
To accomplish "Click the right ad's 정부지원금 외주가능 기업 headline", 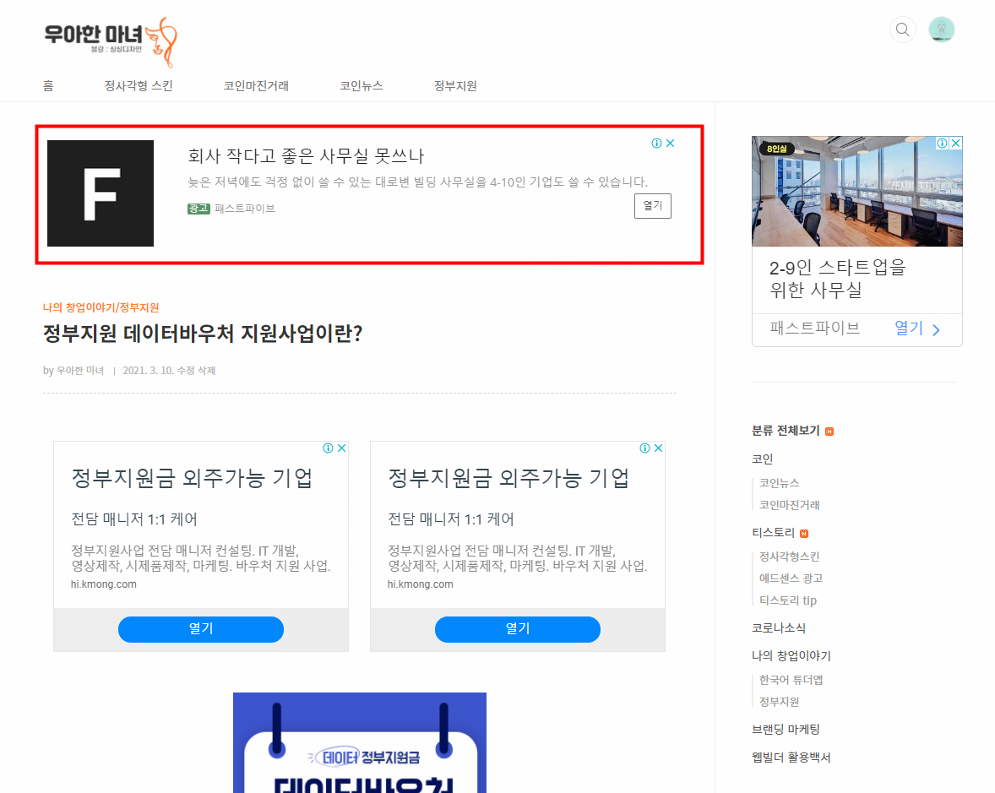I will (508, 478).
